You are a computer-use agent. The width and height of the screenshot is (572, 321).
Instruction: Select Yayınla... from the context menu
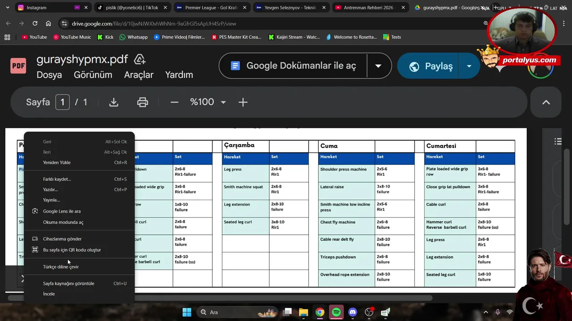(x=79, y=200)
